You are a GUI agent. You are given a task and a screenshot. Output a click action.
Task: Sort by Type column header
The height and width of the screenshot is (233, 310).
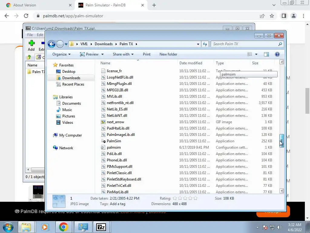[220, 63]
